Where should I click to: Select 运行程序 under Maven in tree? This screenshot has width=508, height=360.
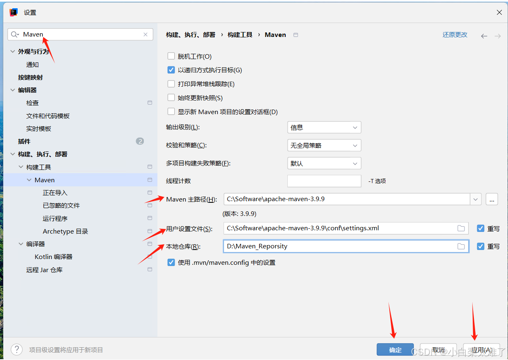(55, 218)
